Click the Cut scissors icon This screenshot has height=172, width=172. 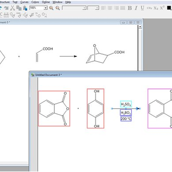click(12, 8)
